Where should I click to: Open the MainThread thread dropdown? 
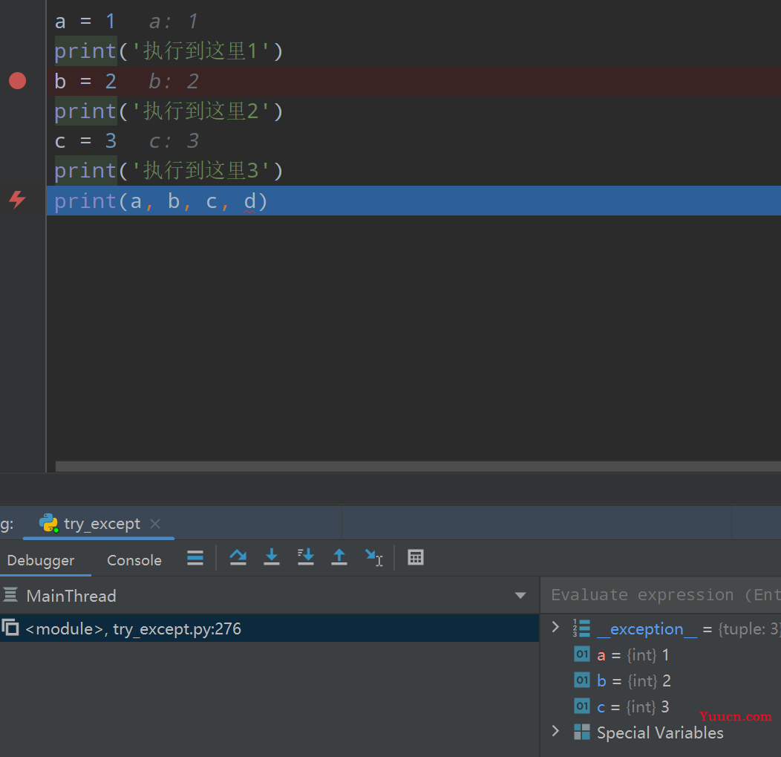[520, 596]
